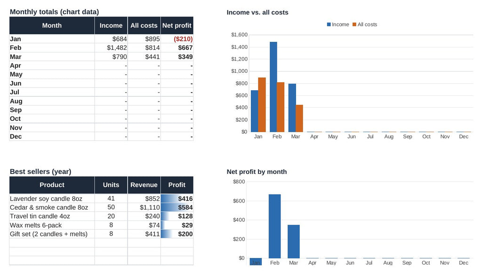482x274 pixels.
Task: Select the Jan row label in Monthly totals
Action: [52, 39]
